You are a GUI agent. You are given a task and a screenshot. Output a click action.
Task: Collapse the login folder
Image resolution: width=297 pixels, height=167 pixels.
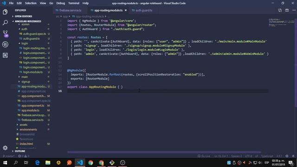pyautogui.click(x=25, y=43)
